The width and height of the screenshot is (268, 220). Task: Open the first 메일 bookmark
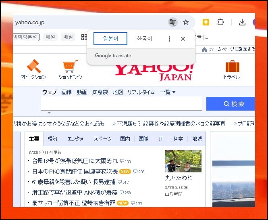pyautogui.click(x=50, y=37)
